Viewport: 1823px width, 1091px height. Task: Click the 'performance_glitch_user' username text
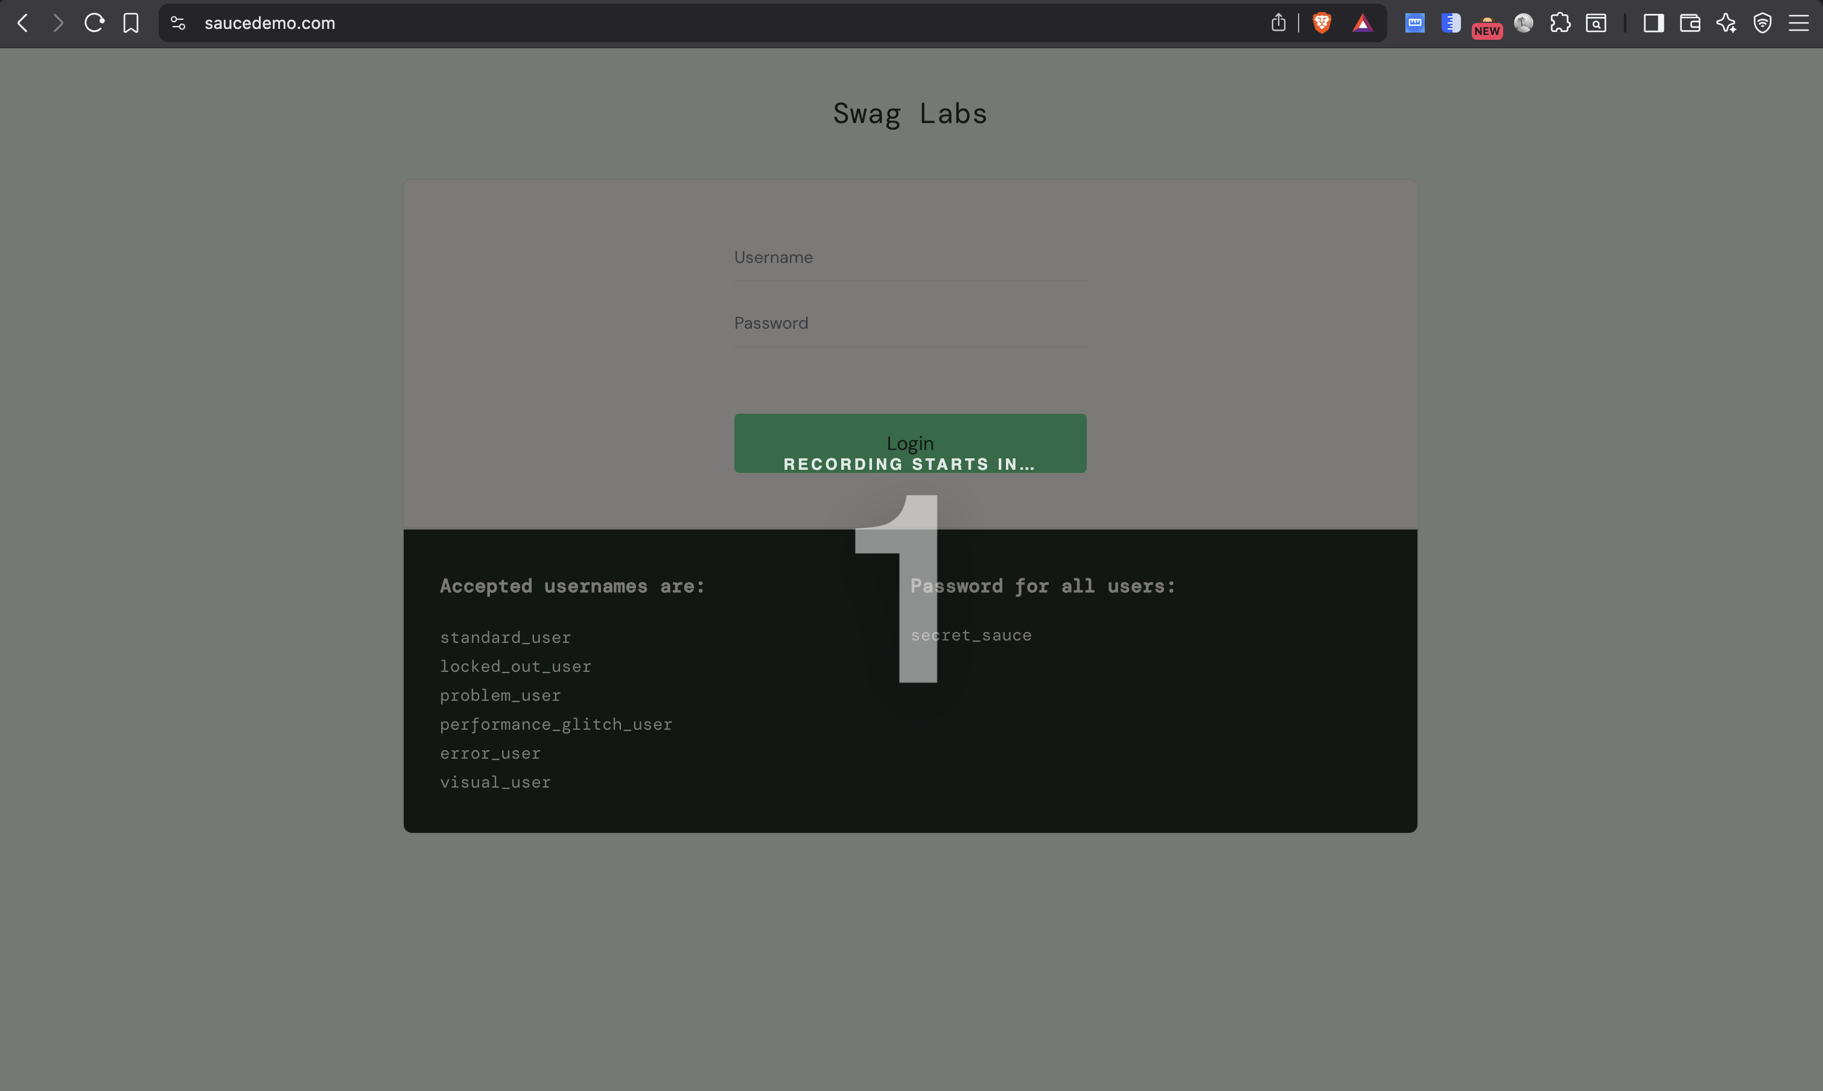[x=556, y=724]
